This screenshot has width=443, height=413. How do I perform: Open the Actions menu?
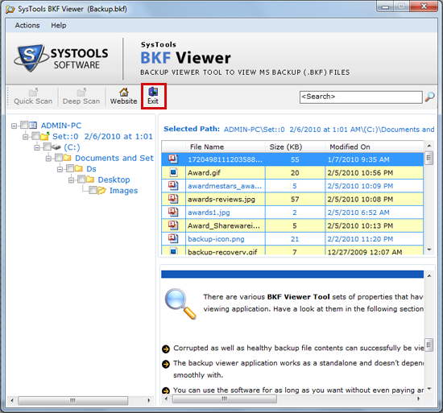(27, 26)
